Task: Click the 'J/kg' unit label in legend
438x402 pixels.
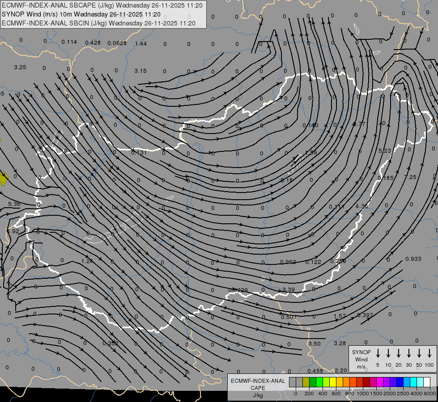Action: click(258, 395)
